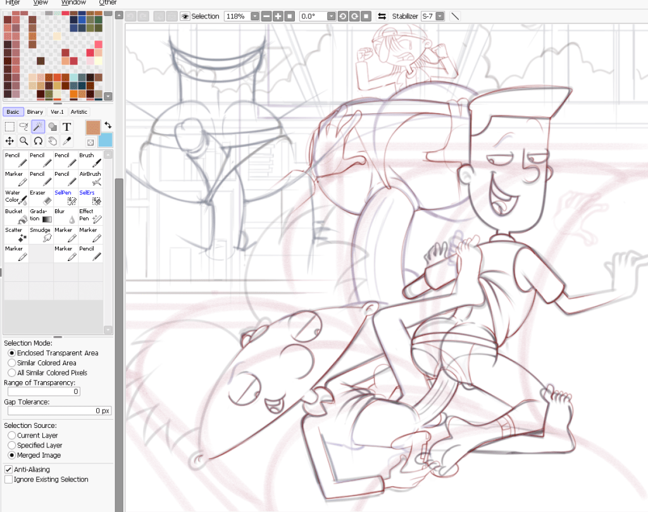Select the Smudge tool

click(x=41, y=235)
